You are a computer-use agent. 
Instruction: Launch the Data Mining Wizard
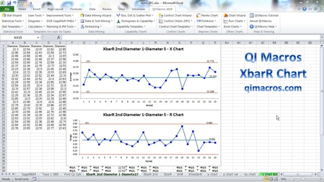(96, 16)
